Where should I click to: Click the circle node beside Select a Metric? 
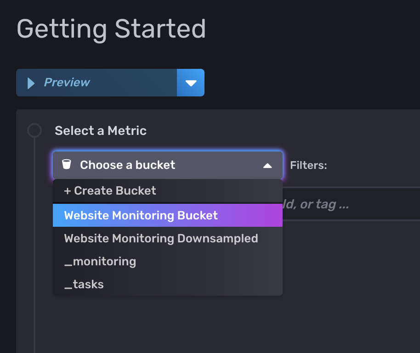tap(34, 131)
